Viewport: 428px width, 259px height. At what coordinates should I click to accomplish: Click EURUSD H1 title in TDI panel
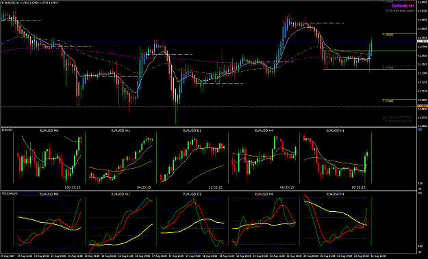pyautogui.click(x=336, y=194)
